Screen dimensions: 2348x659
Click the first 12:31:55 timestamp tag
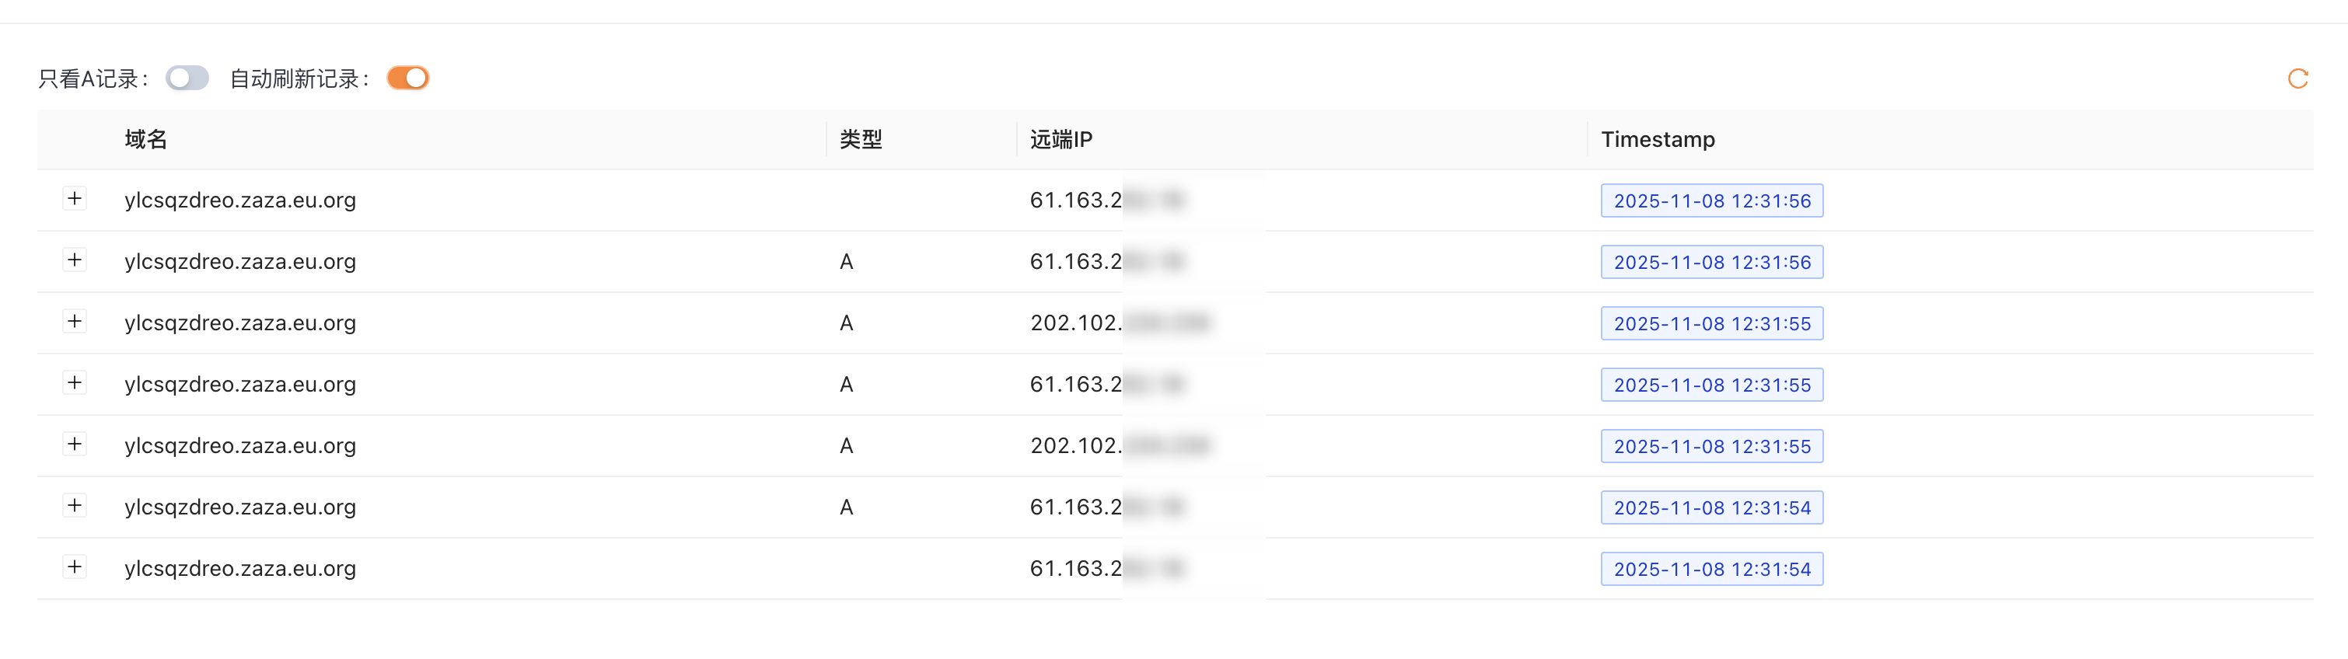click(x=1711, y=323)
